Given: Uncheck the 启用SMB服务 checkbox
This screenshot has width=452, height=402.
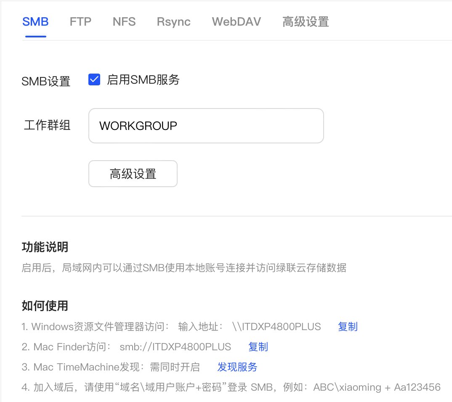Looking at the screenshot, I should click(x=94, y=79).
